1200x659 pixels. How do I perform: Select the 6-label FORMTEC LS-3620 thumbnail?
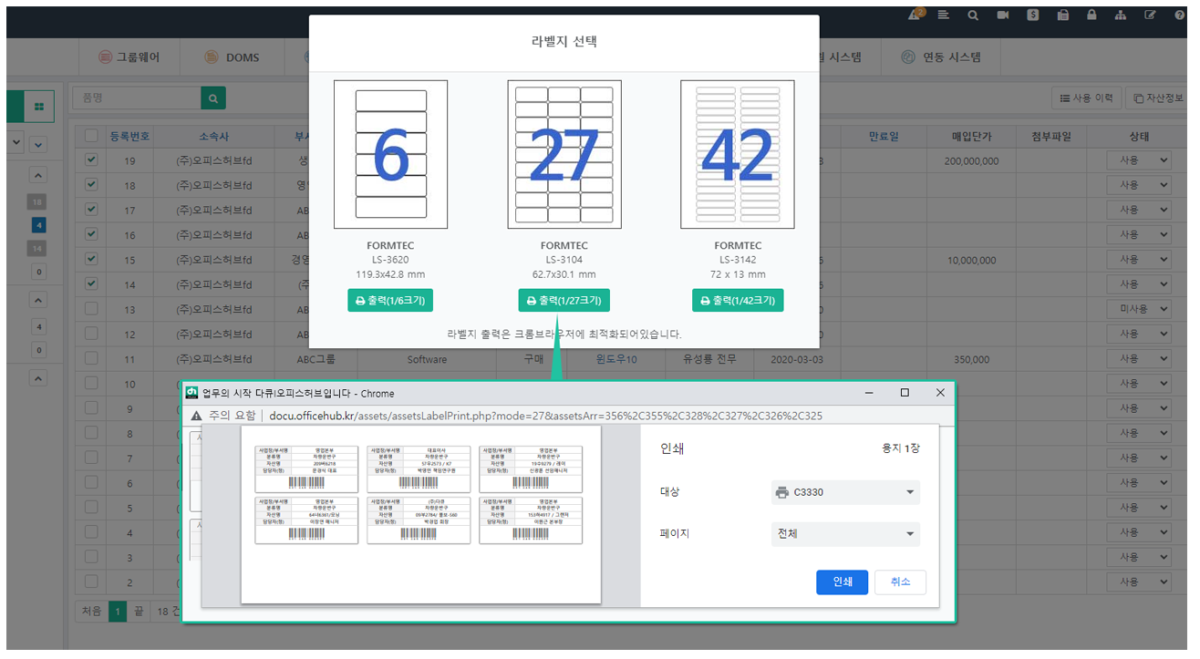[390, 154]
